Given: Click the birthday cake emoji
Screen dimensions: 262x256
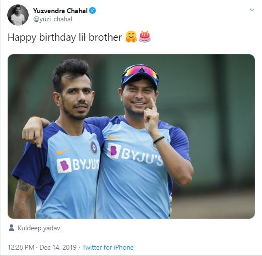Looking at the screenshot, I should point(145,36).
